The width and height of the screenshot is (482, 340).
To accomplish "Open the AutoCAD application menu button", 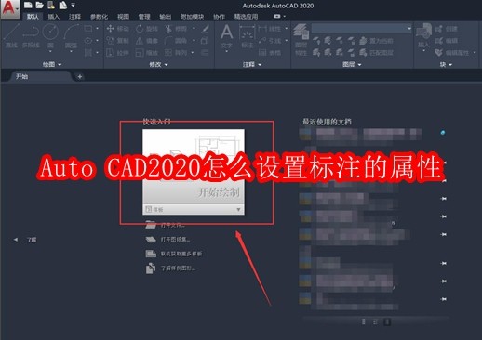I will point(9,8).
